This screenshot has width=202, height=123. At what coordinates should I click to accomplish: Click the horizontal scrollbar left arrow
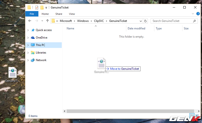[x=64, y=111]
